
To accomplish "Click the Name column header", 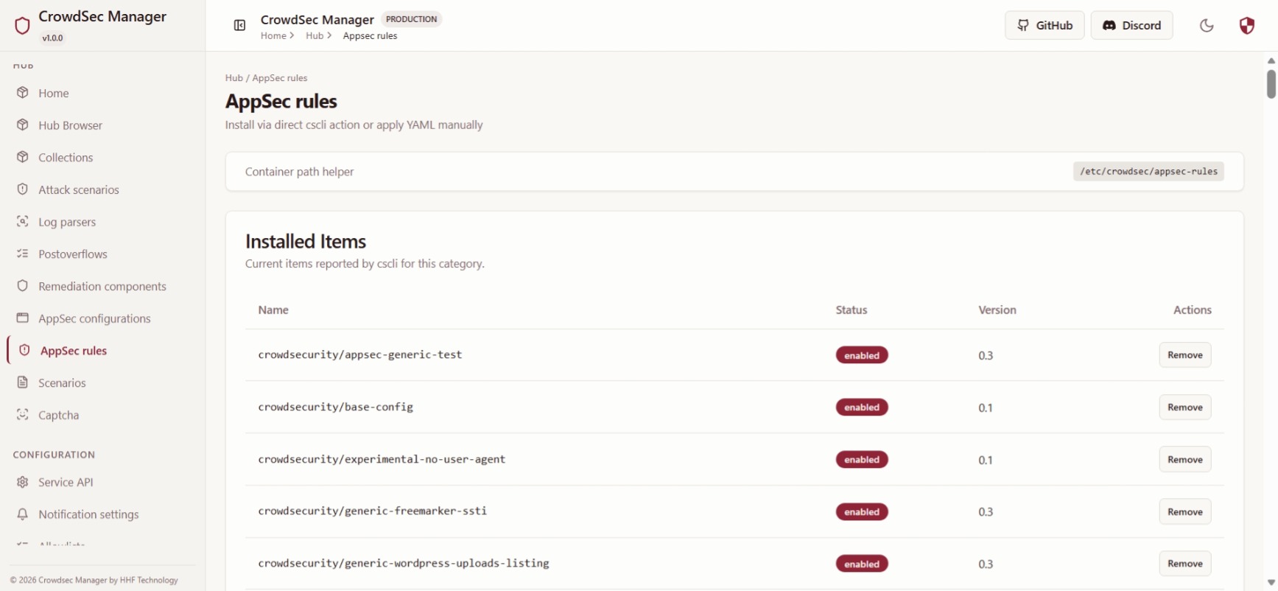I will click(273, 310).
